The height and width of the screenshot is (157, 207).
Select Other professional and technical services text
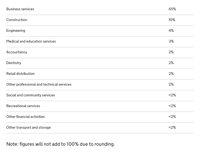tap(39, 85)
